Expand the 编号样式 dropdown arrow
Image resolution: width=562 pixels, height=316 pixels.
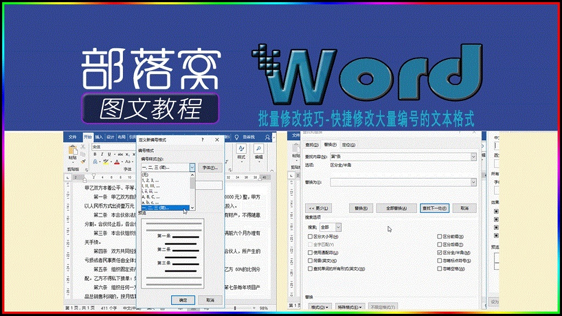click(x=192, y=167)
